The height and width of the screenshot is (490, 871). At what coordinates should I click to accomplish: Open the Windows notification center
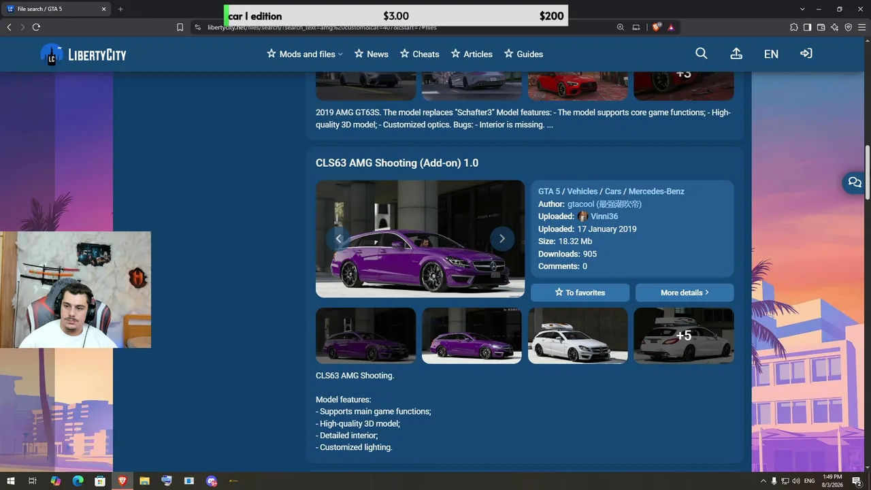tap(857, 481)
